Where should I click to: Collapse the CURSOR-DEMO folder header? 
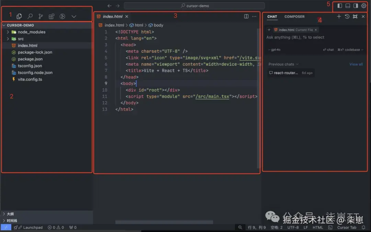[47, 25]
